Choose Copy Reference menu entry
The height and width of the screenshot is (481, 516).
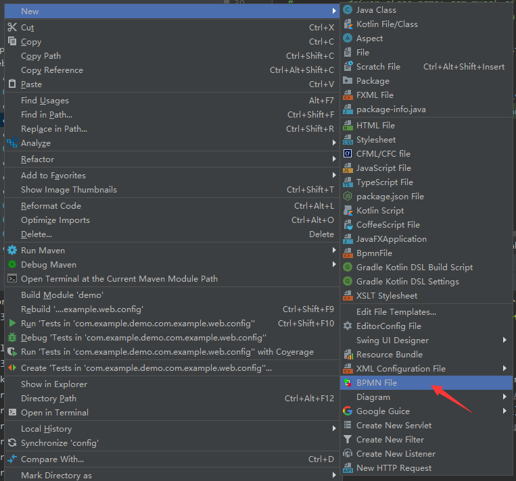point(171,70)
